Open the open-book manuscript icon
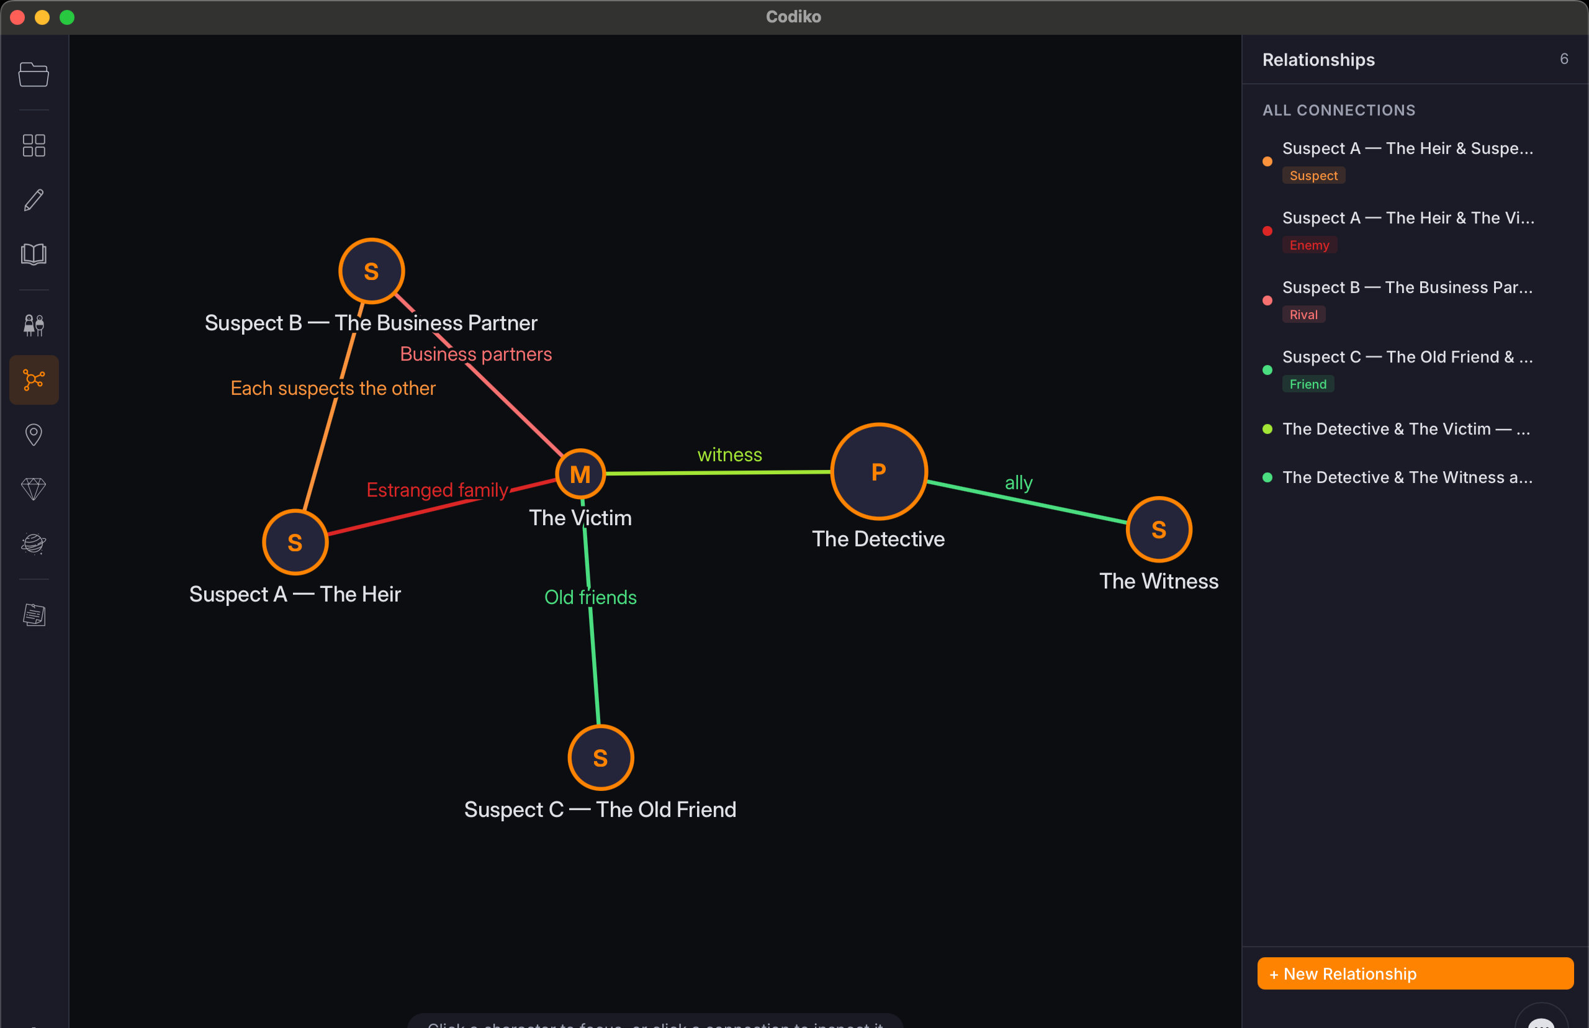Image resolution: width=1589 pixels, height=1028 pixels. [34, 255]
